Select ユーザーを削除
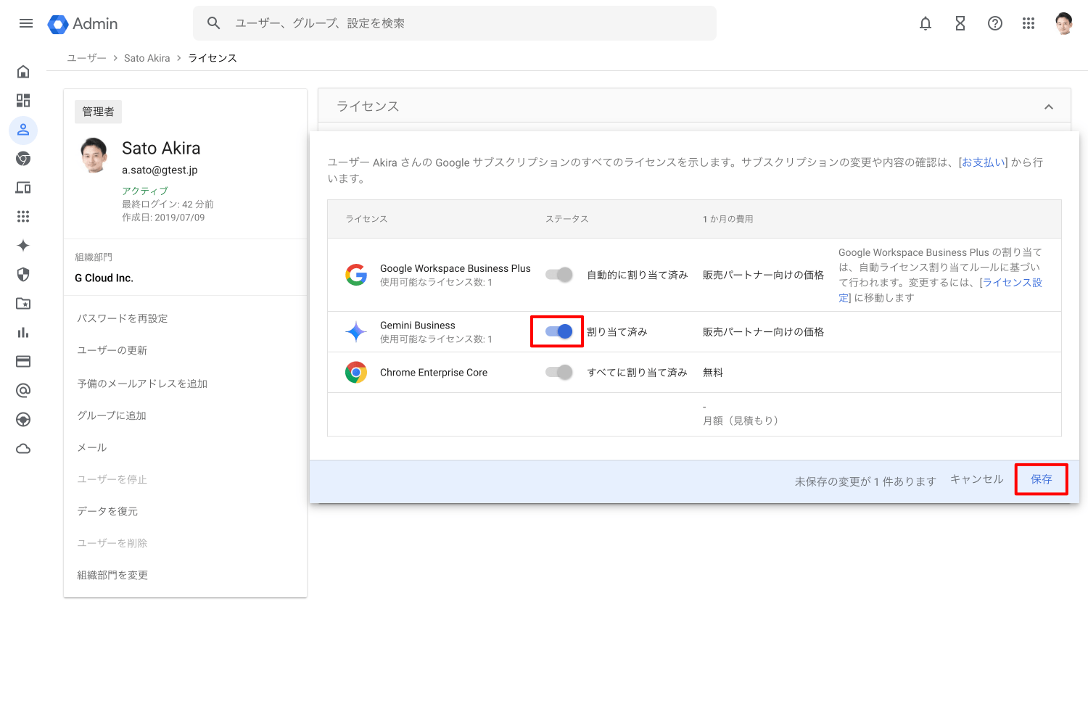 pyautogui.click(x=112, y=543)
